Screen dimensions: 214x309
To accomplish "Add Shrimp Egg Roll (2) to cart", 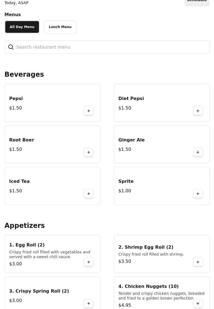I will click(x=198, y=262).
